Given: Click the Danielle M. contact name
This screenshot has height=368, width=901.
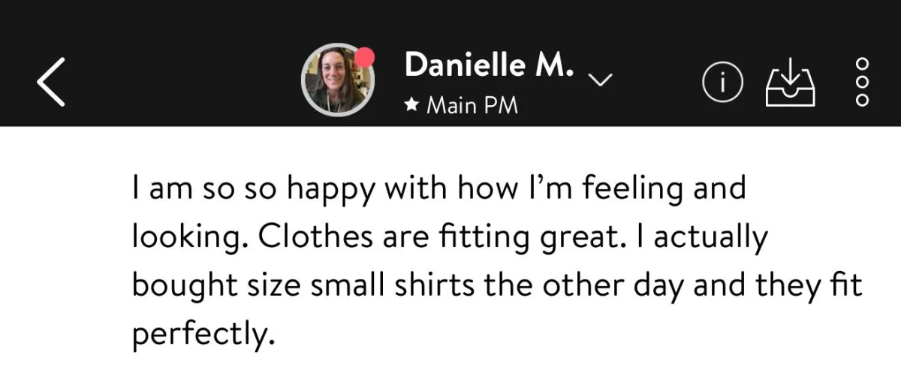Looking at the screenshot, I should pyautogui.click(x=489, y=65).
